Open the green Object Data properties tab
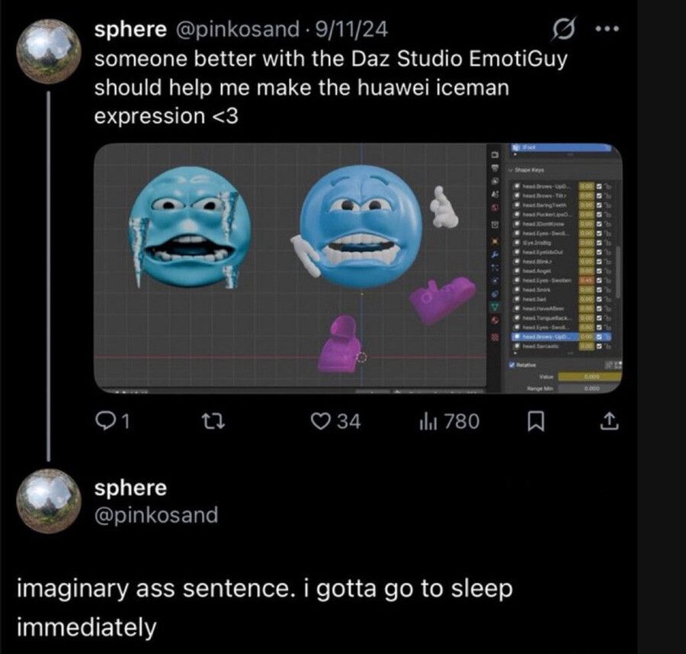This screenshot has width=686, height=654. coord(495,307)
